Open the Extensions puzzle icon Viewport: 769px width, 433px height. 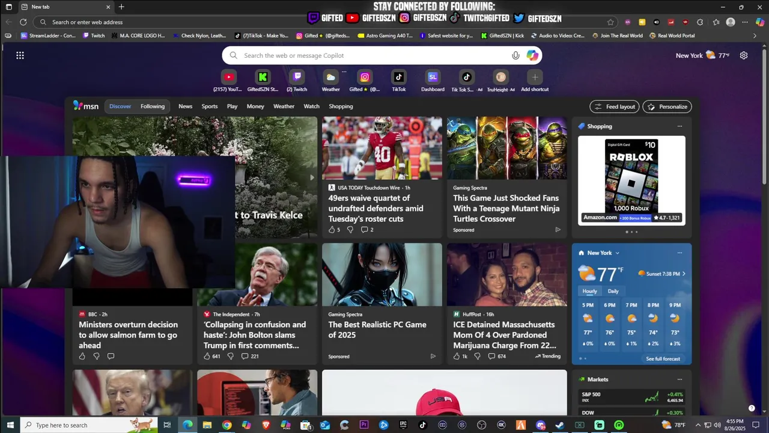tap(700, 22)
